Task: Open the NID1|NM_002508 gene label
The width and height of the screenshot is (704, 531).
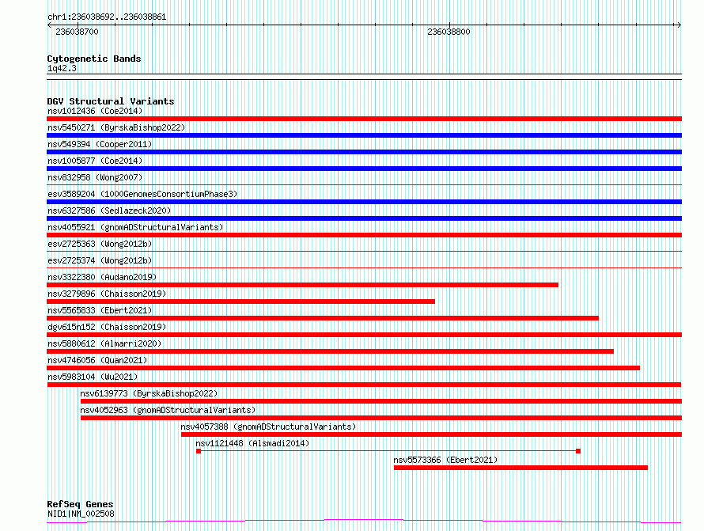Action: (x=81, y=514)
